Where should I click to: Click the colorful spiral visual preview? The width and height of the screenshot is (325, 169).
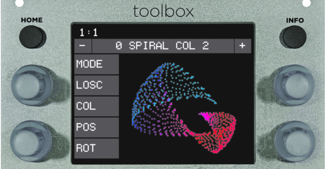[184, 108]
